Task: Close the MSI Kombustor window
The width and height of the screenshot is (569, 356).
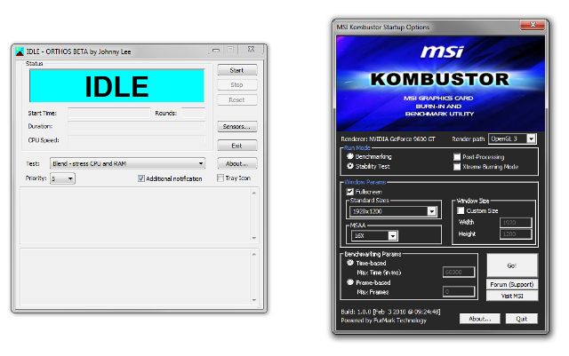Action: point(533,25)
